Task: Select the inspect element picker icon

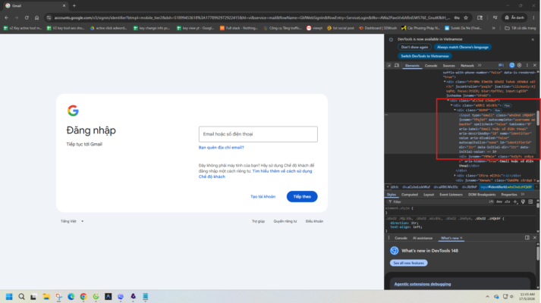Action: pyautogui.click(x=388, y=65)
